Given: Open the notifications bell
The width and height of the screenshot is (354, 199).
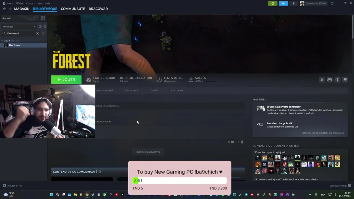Looking at the screenshot, I should click(x=294, y=3).
